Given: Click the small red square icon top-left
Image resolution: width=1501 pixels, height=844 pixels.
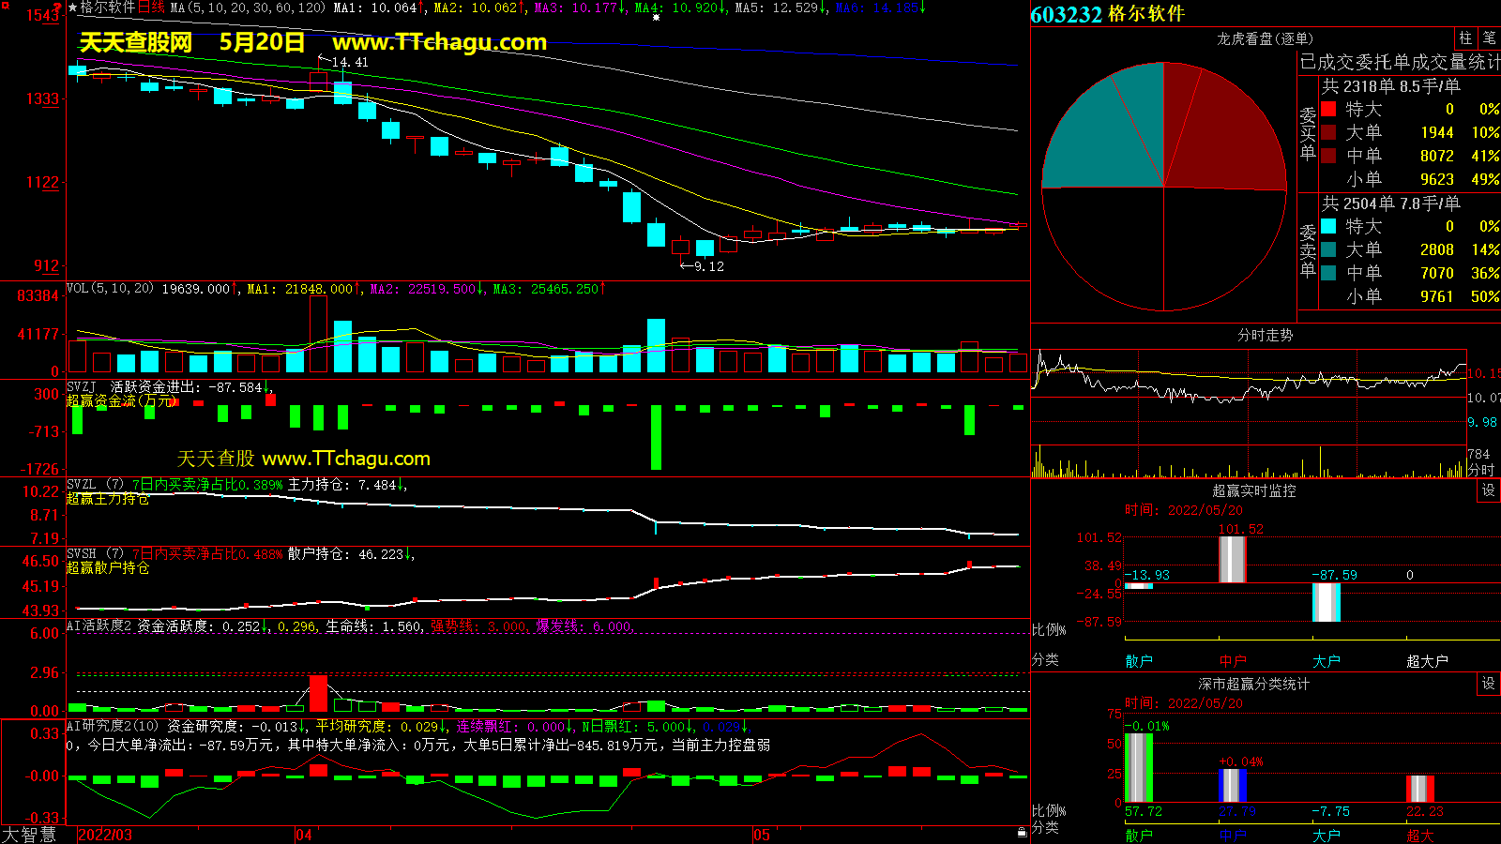Looking at the screenshot, I should click(6, 6).
